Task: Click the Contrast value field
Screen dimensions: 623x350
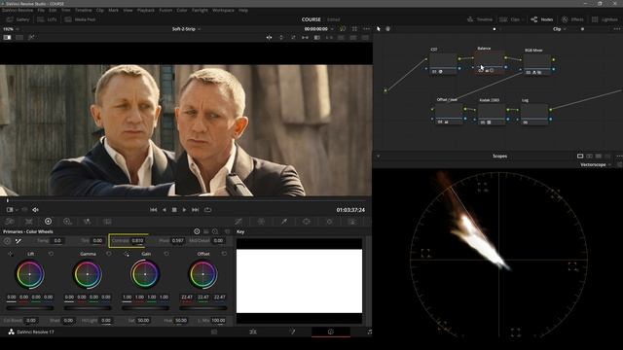Action: [137, 241]
